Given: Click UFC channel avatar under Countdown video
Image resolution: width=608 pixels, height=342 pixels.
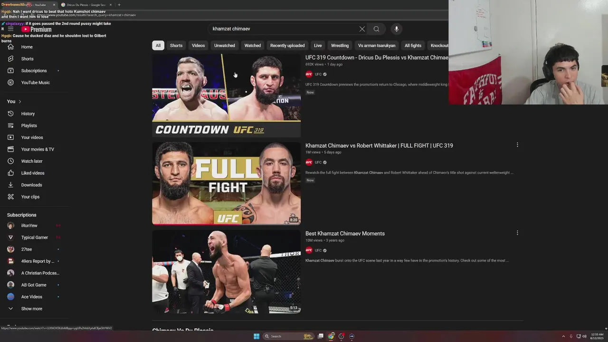Looking at the screenshot, I should 309,74.
